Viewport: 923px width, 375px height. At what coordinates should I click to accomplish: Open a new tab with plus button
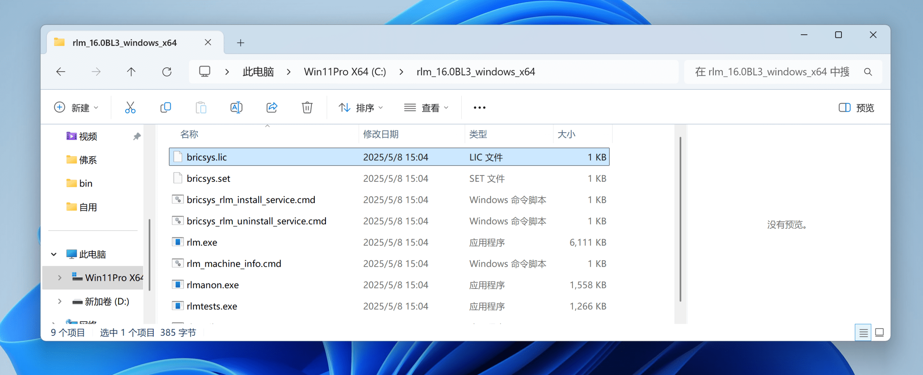(240, 43)
